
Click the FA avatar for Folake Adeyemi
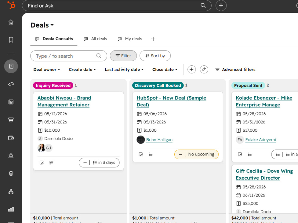[x=240, y=140]
